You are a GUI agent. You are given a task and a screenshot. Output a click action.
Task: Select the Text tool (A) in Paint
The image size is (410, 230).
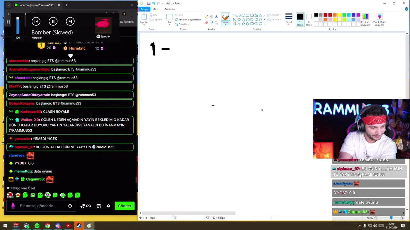(216, 17)
